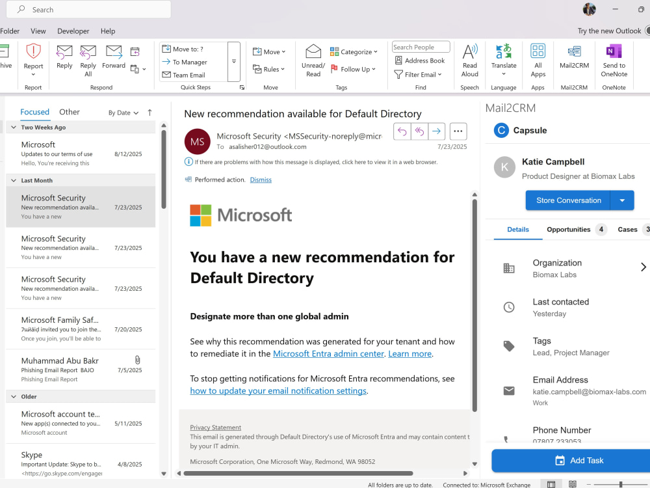Open the Rules dropdown
The image size is (650, 488).
(268, 70)
